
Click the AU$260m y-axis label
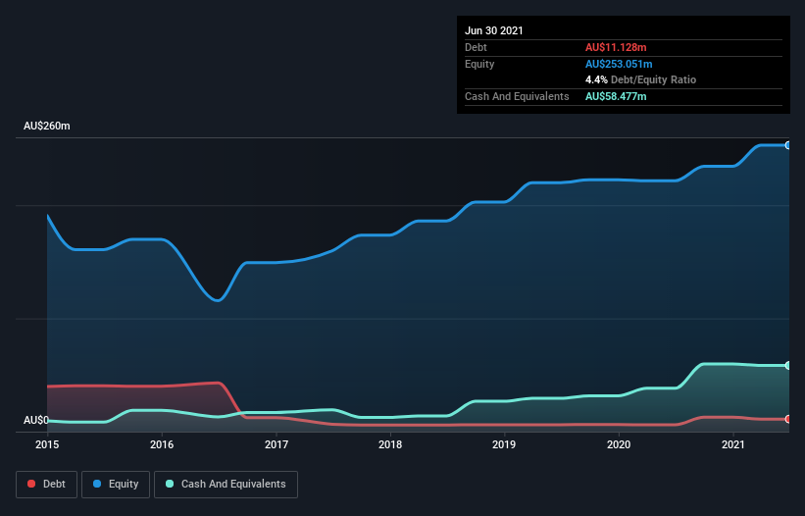47,126
